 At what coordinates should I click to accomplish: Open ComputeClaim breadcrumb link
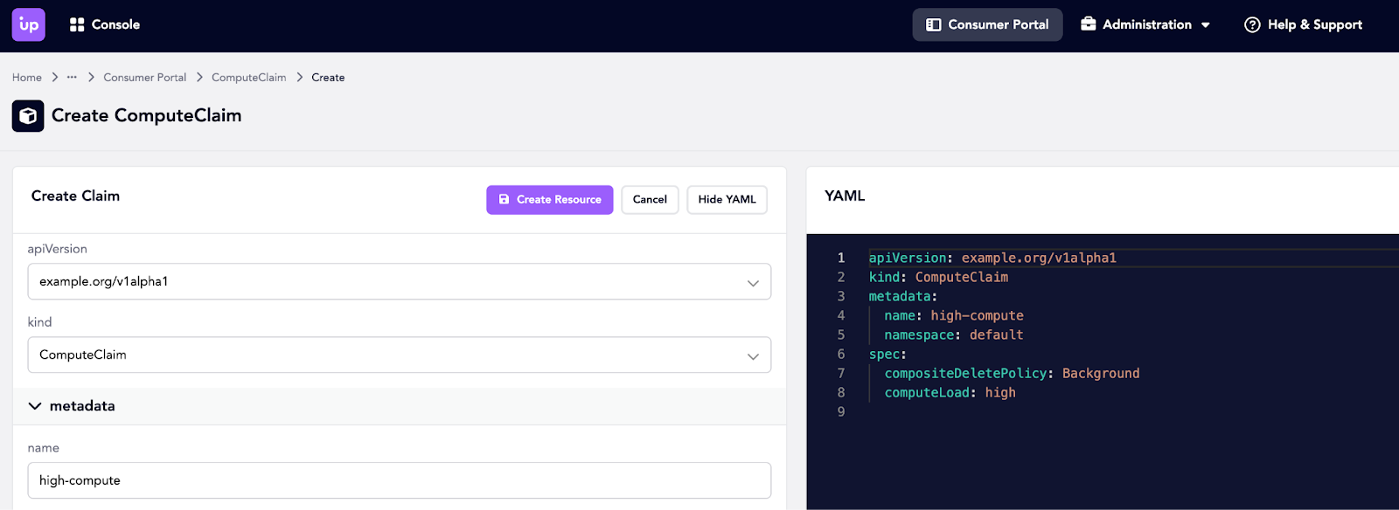(249, 77)
